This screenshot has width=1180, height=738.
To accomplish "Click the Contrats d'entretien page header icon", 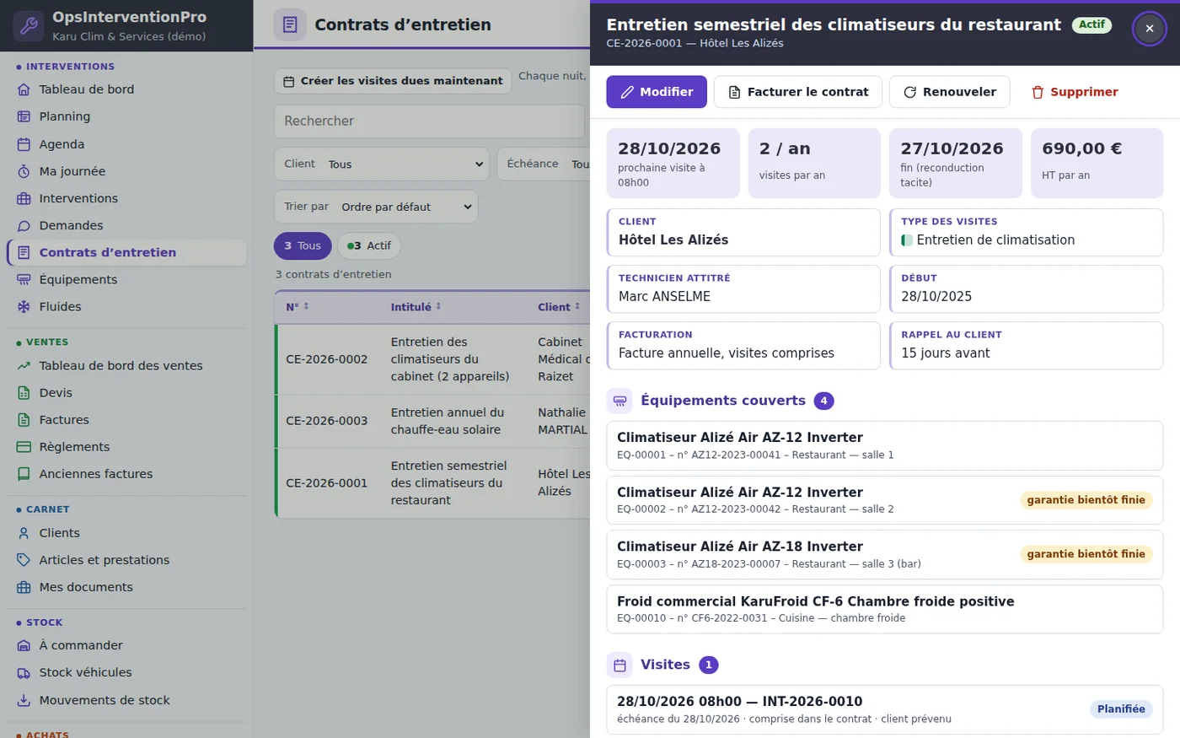I will [290, 24].
